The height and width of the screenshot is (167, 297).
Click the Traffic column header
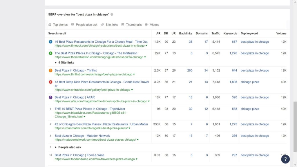tap(216, 33)
